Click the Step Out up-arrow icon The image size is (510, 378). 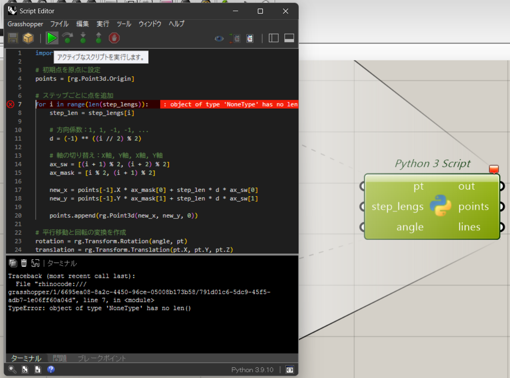98,38
